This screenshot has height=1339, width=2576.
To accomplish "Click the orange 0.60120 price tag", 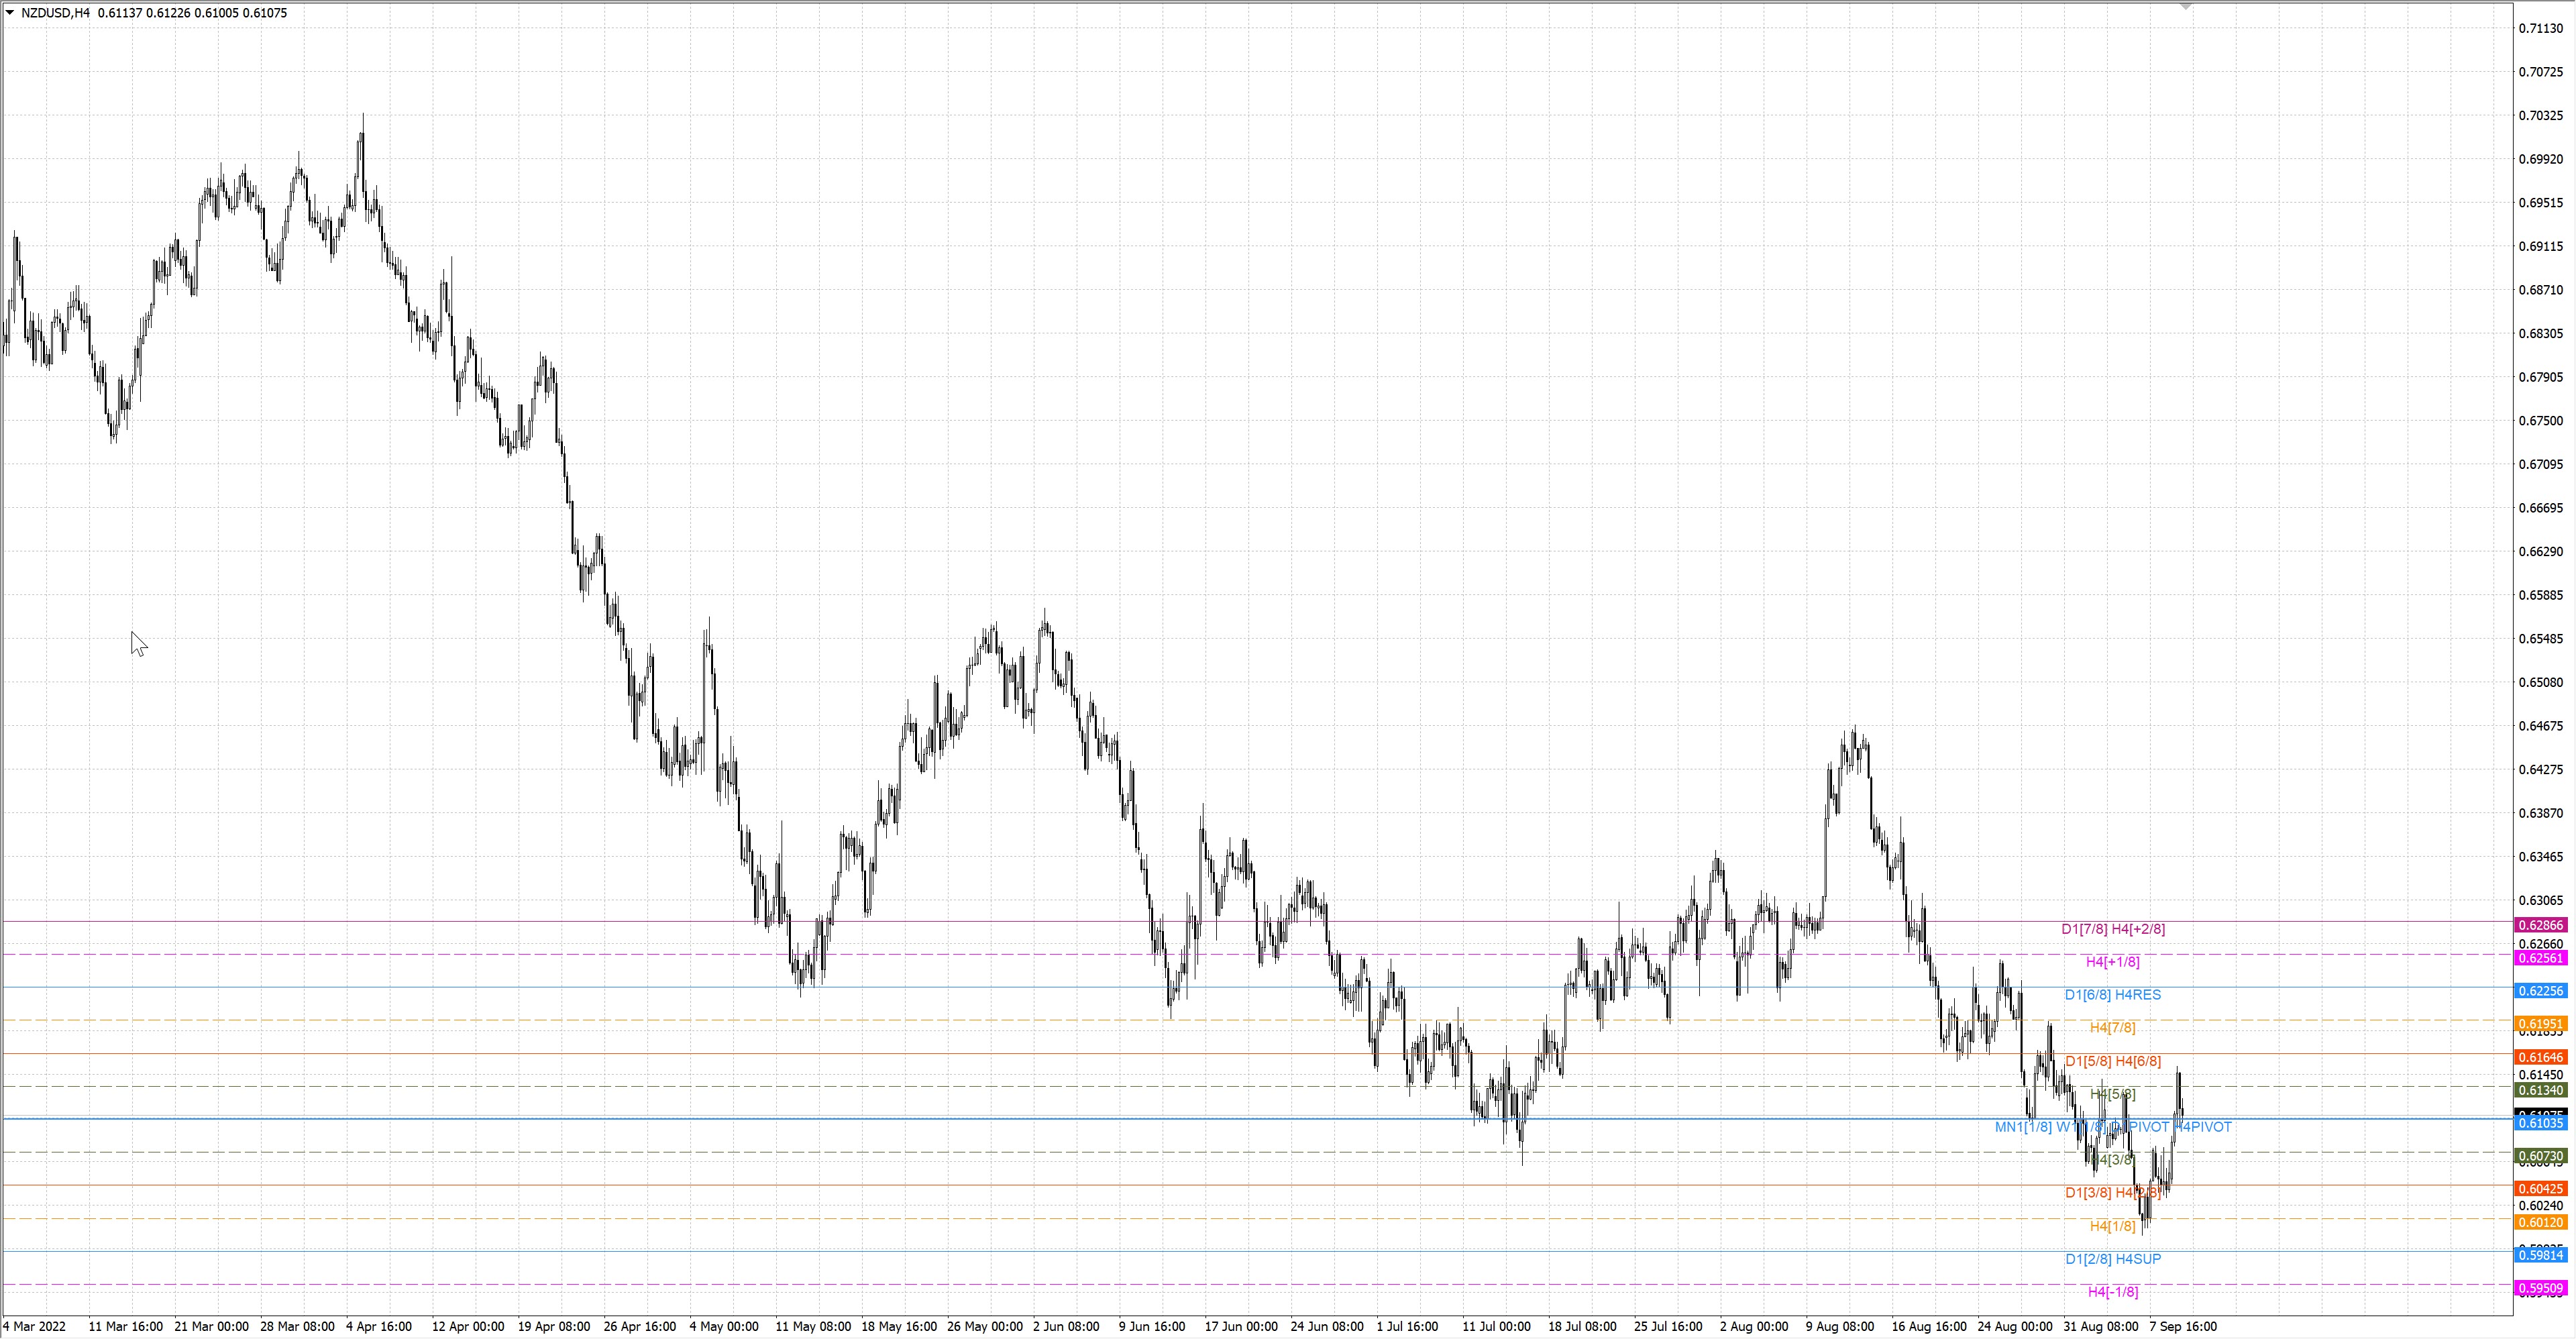I will coord(2540,1222).
